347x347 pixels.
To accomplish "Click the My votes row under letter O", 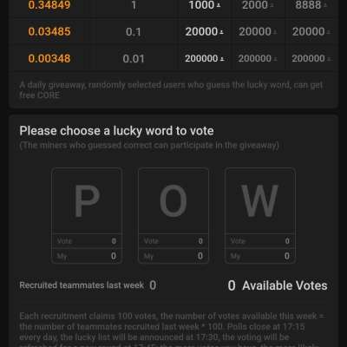I will 173,256.
